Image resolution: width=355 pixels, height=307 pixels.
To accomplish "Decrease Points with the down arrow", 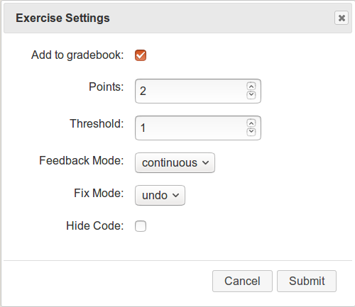I will point(251,95).
